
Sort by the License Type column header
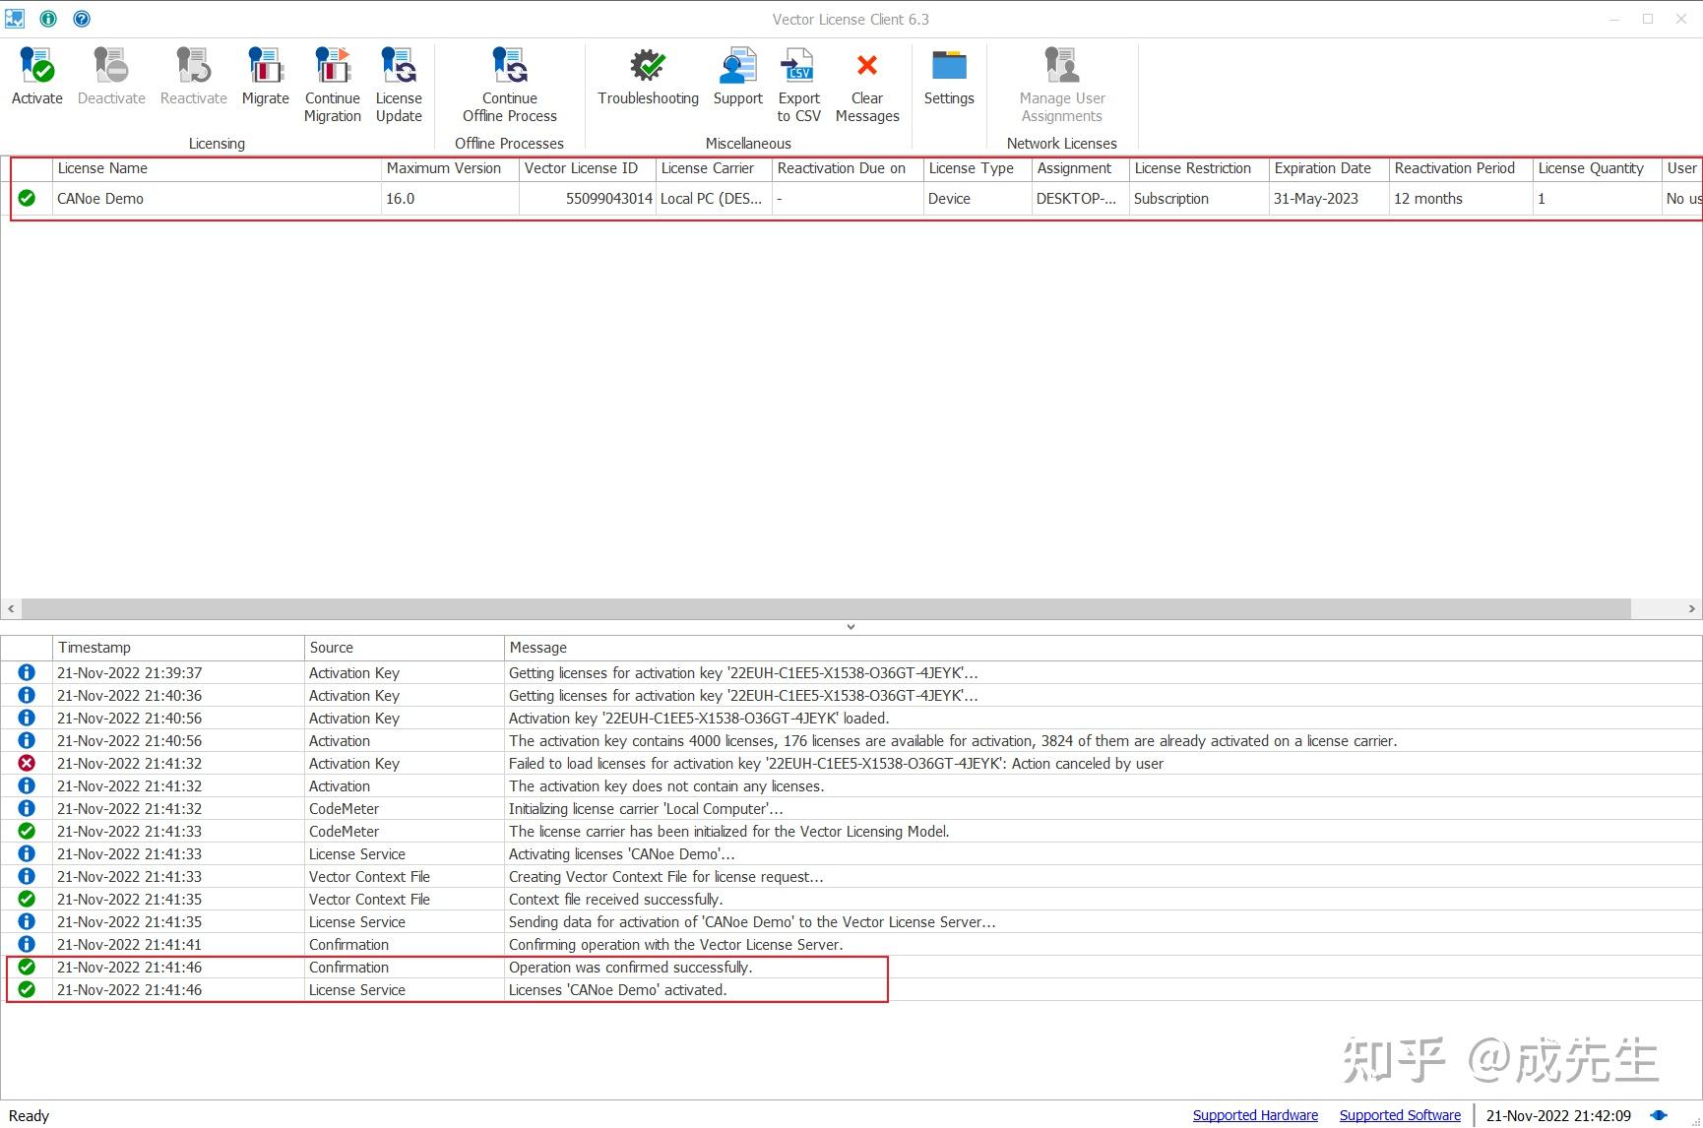click(x=978, y=168)
